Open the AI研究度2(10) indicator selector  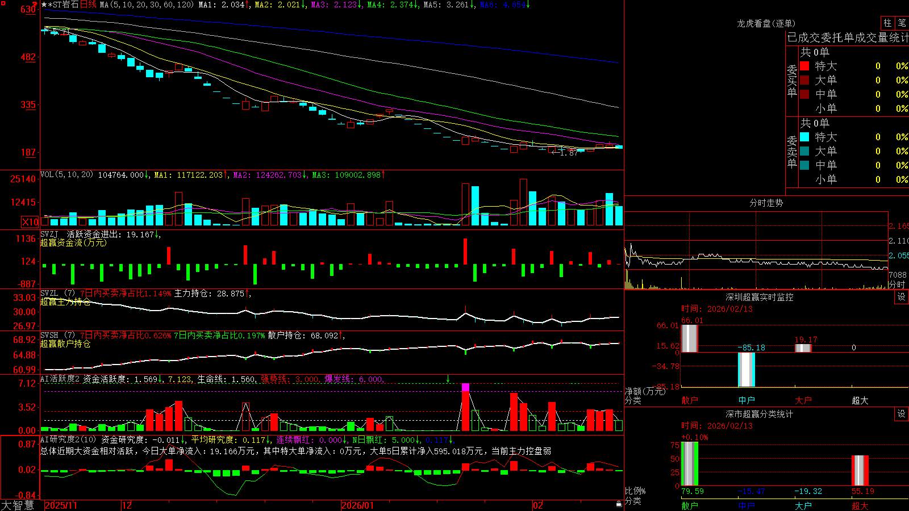(68, 439)
